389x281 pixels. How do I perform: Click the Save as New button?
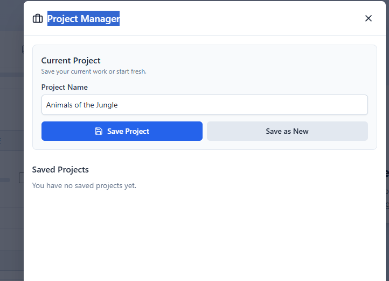coord(287,131)
